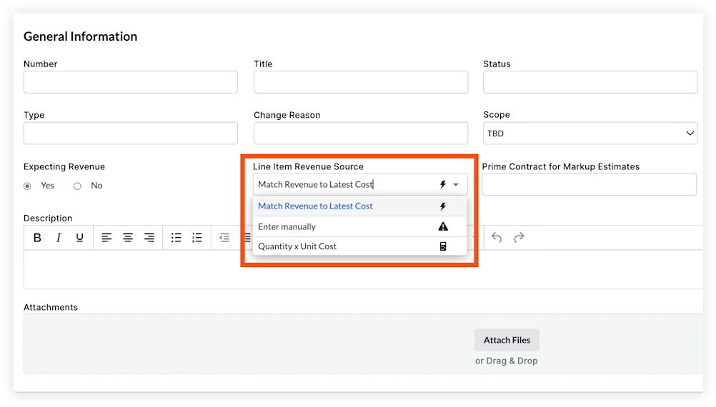Align description text left

[106, 238]
